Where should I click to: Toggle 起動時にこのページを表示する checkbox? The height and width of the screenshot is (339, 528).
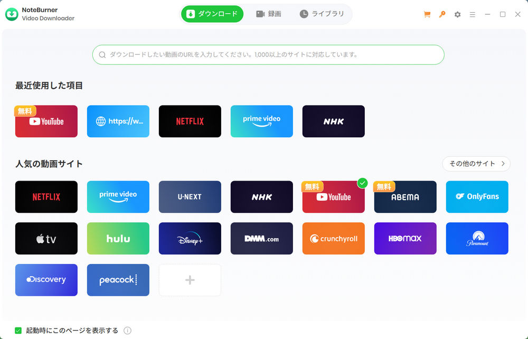[18, 331]
